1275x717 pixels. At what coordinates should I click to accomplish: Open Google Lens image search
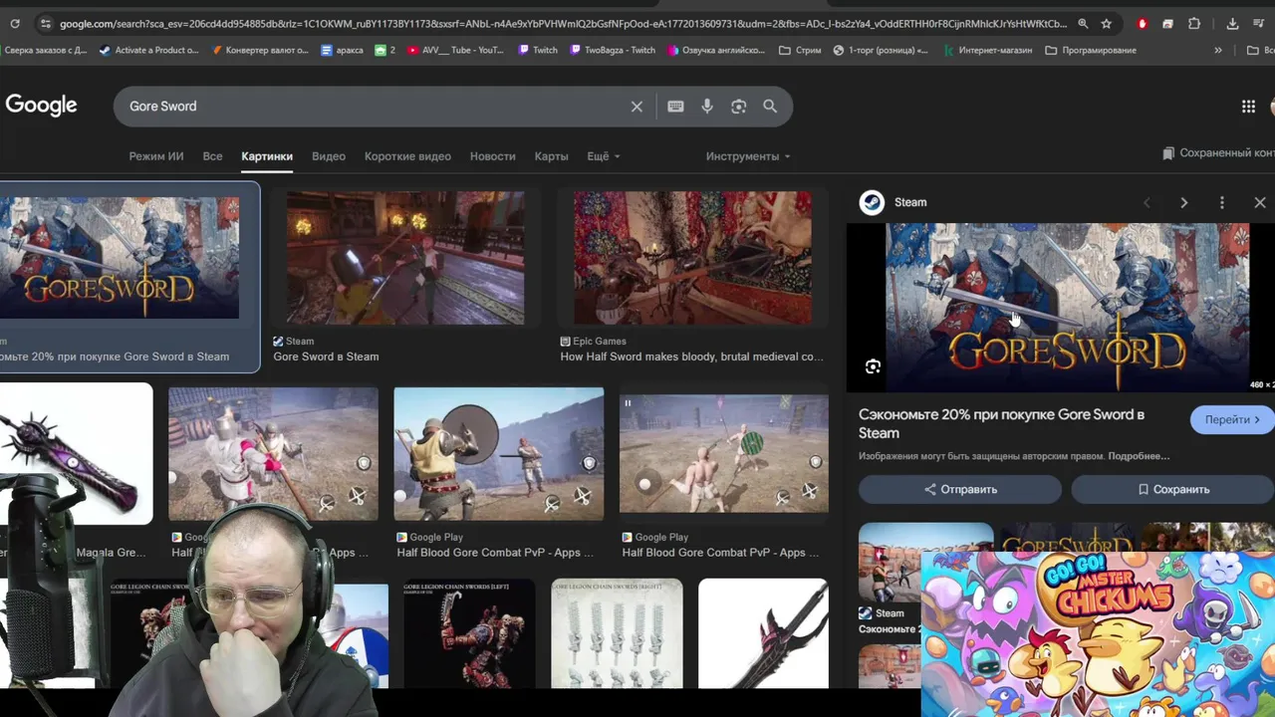point(738,107)
